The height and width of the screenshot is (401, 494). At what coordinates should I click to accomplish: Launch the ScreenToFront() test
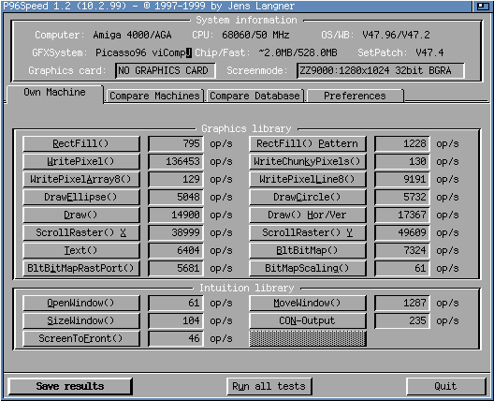pyautogui.click(x=81, y=339)
